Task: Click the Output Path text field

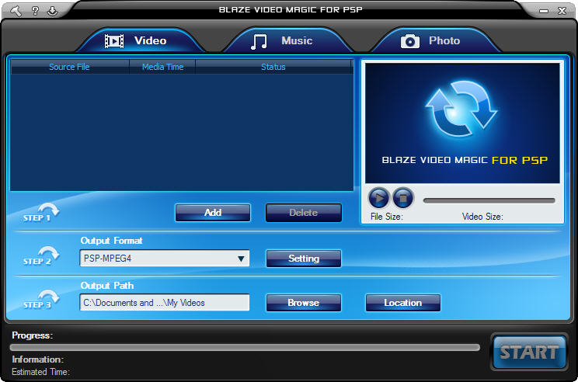Action: point(164,303)
